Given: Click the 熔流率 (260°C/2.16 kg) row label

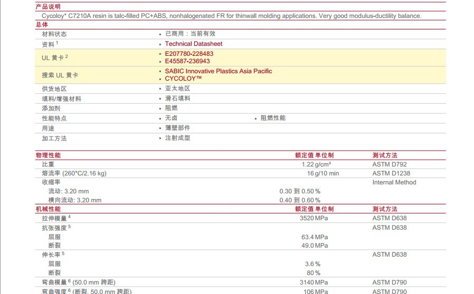Looking at the screenshot, I should point(74,173).
